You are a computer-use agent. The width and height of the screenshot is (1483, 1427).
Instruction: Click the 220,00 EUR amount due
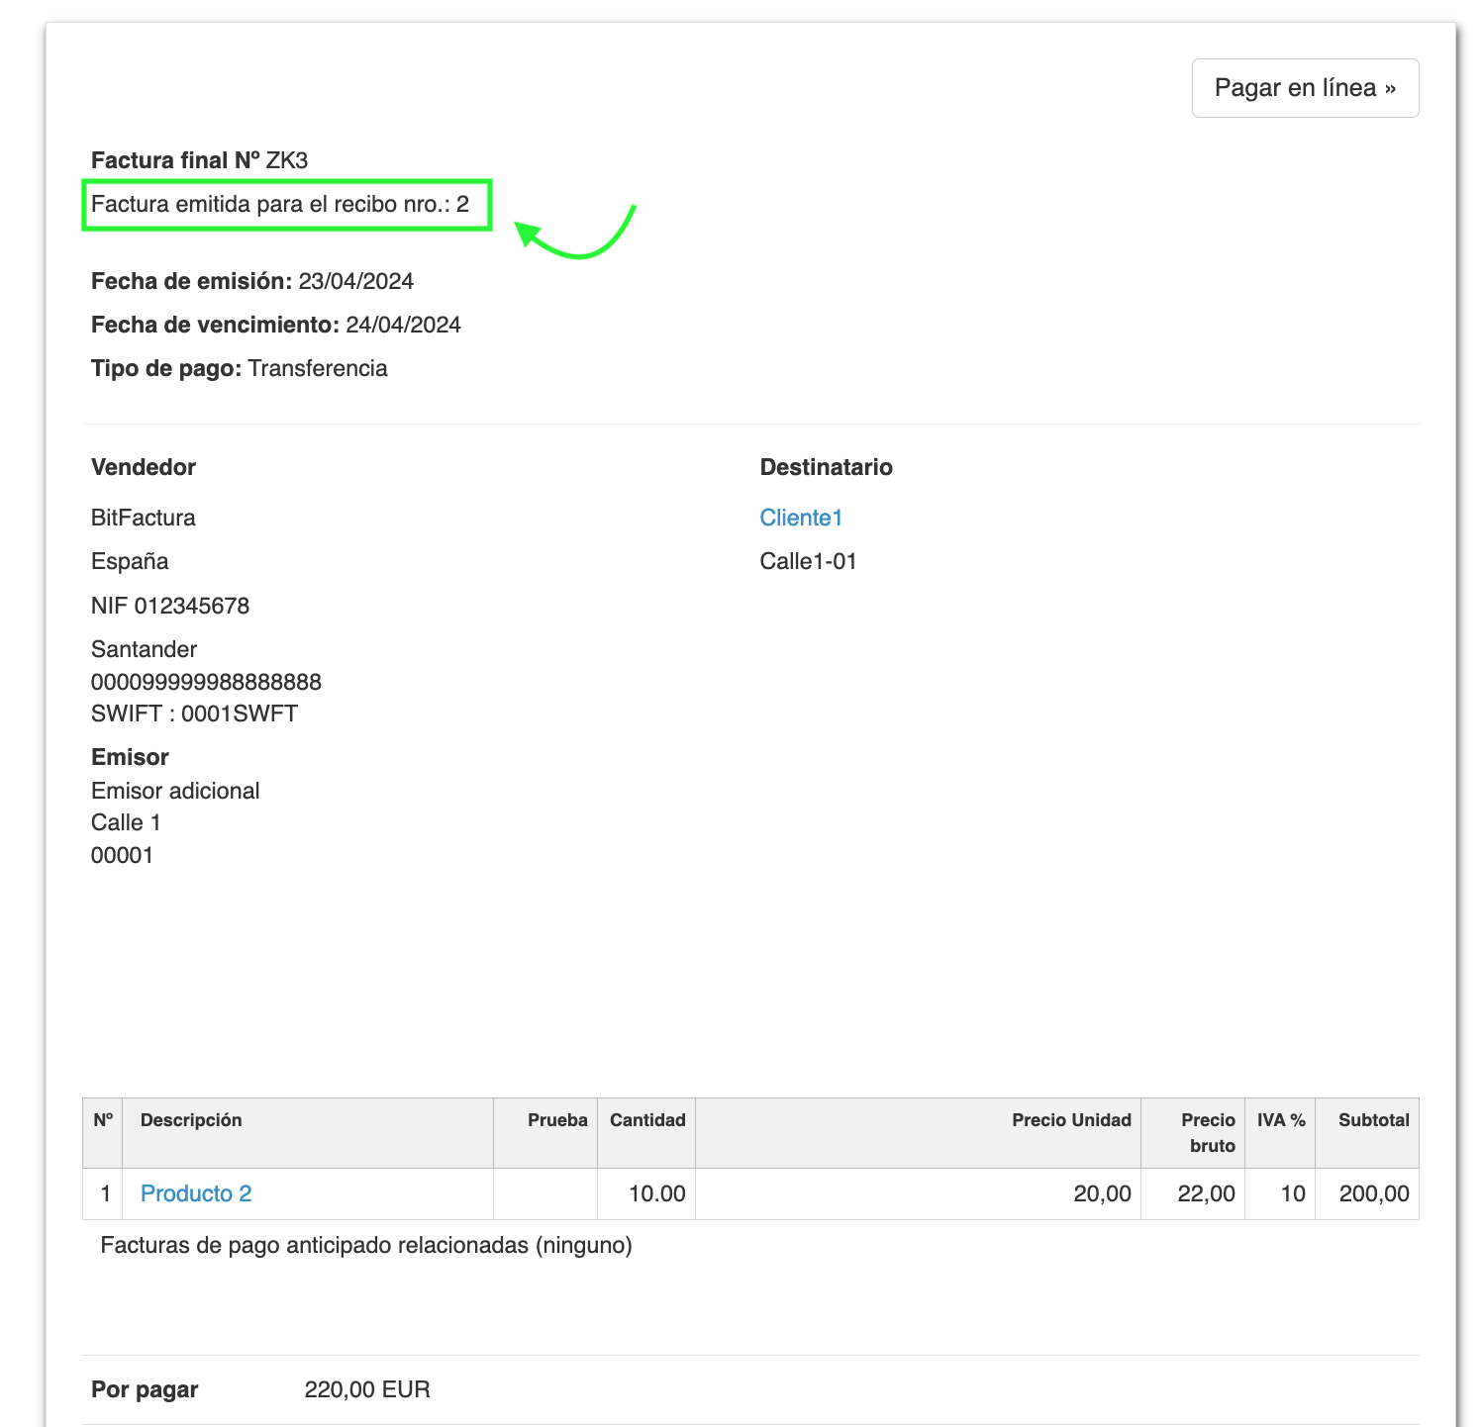click(x=367, y=1389)
